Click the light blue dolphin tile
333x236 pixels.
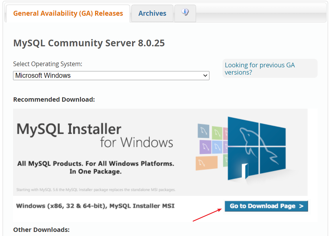tap(217, 147)
